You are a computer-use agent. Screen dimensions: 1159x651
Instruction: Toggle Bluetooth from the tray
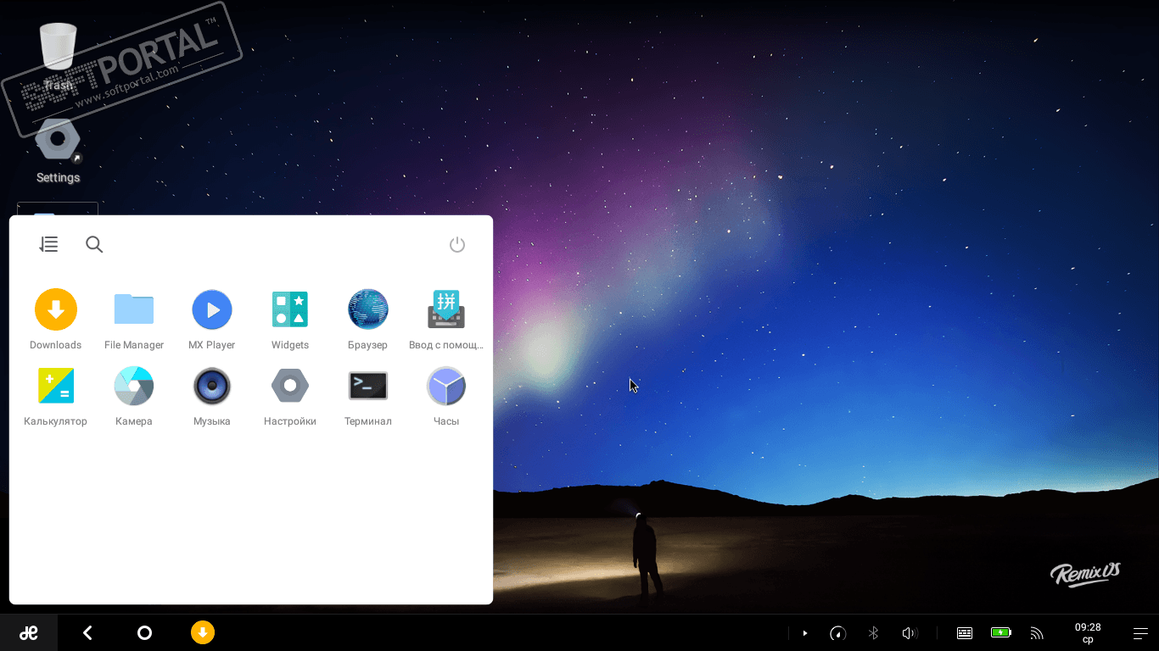pos(873,632)
